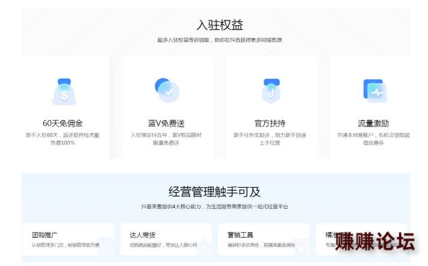
Task: Click the description below 官方扶持
Action: [x=270, y=139]
